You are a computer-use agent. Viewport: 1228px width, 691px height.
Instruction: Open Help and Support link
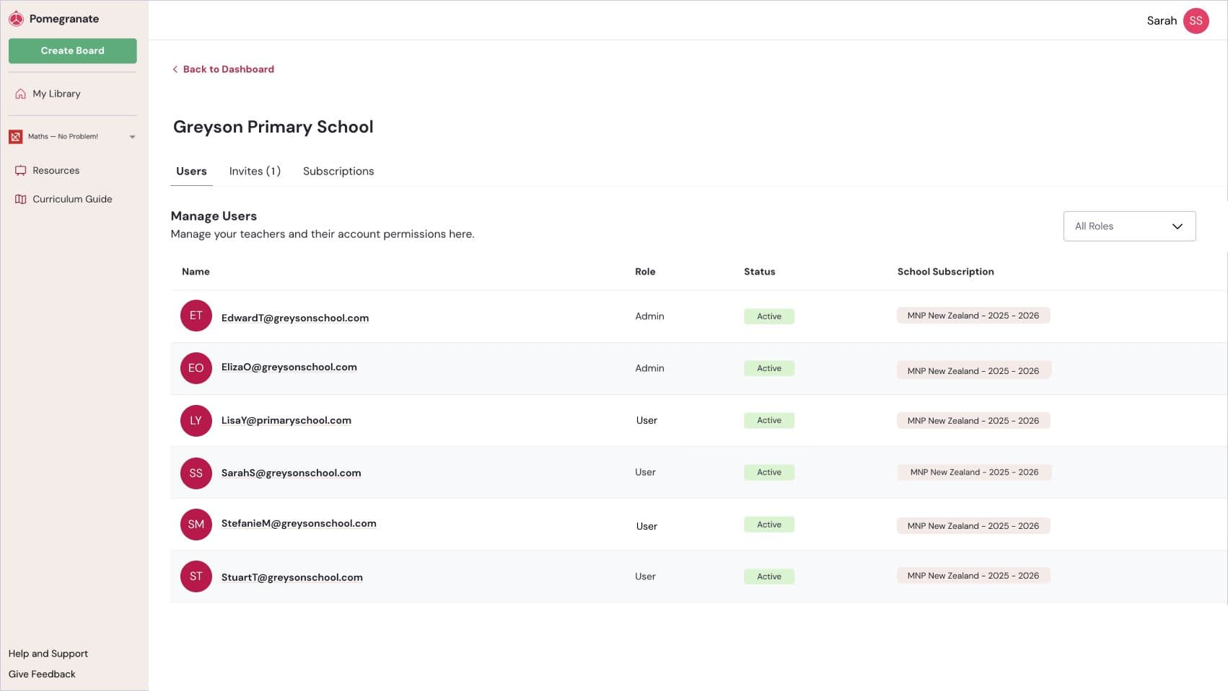48,654
